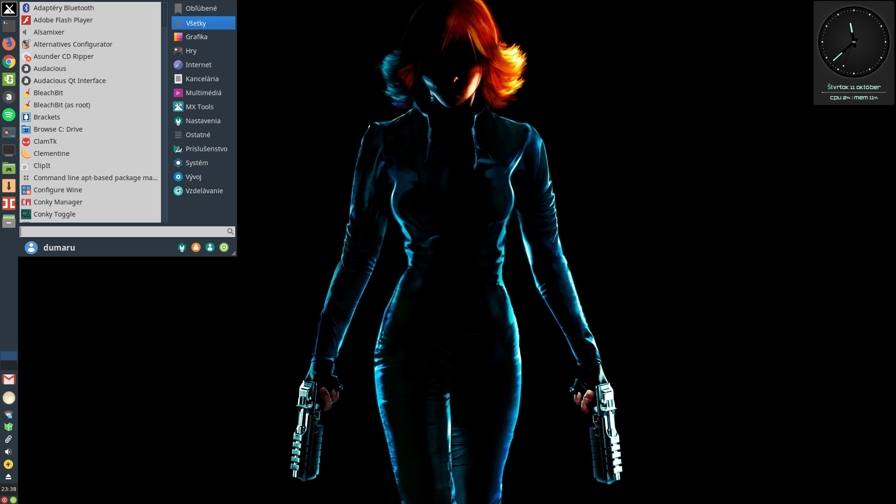896x504 pixels.
Task: Launch Firefox from the panel
Action: [9, 43]
